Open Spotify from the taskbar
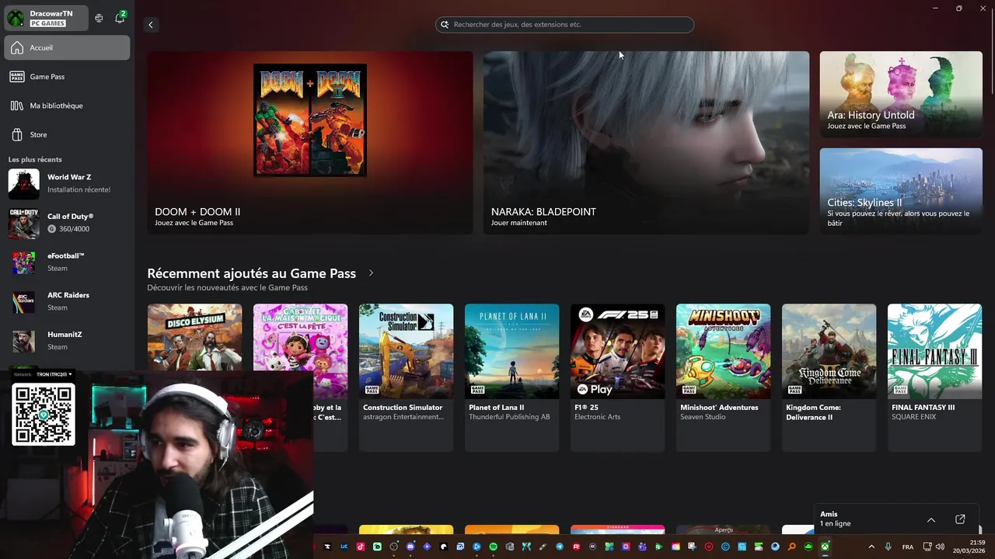Image resolution: width=995 pixels, height=559 pixels. pyautogui.click(x=493, y=547)
